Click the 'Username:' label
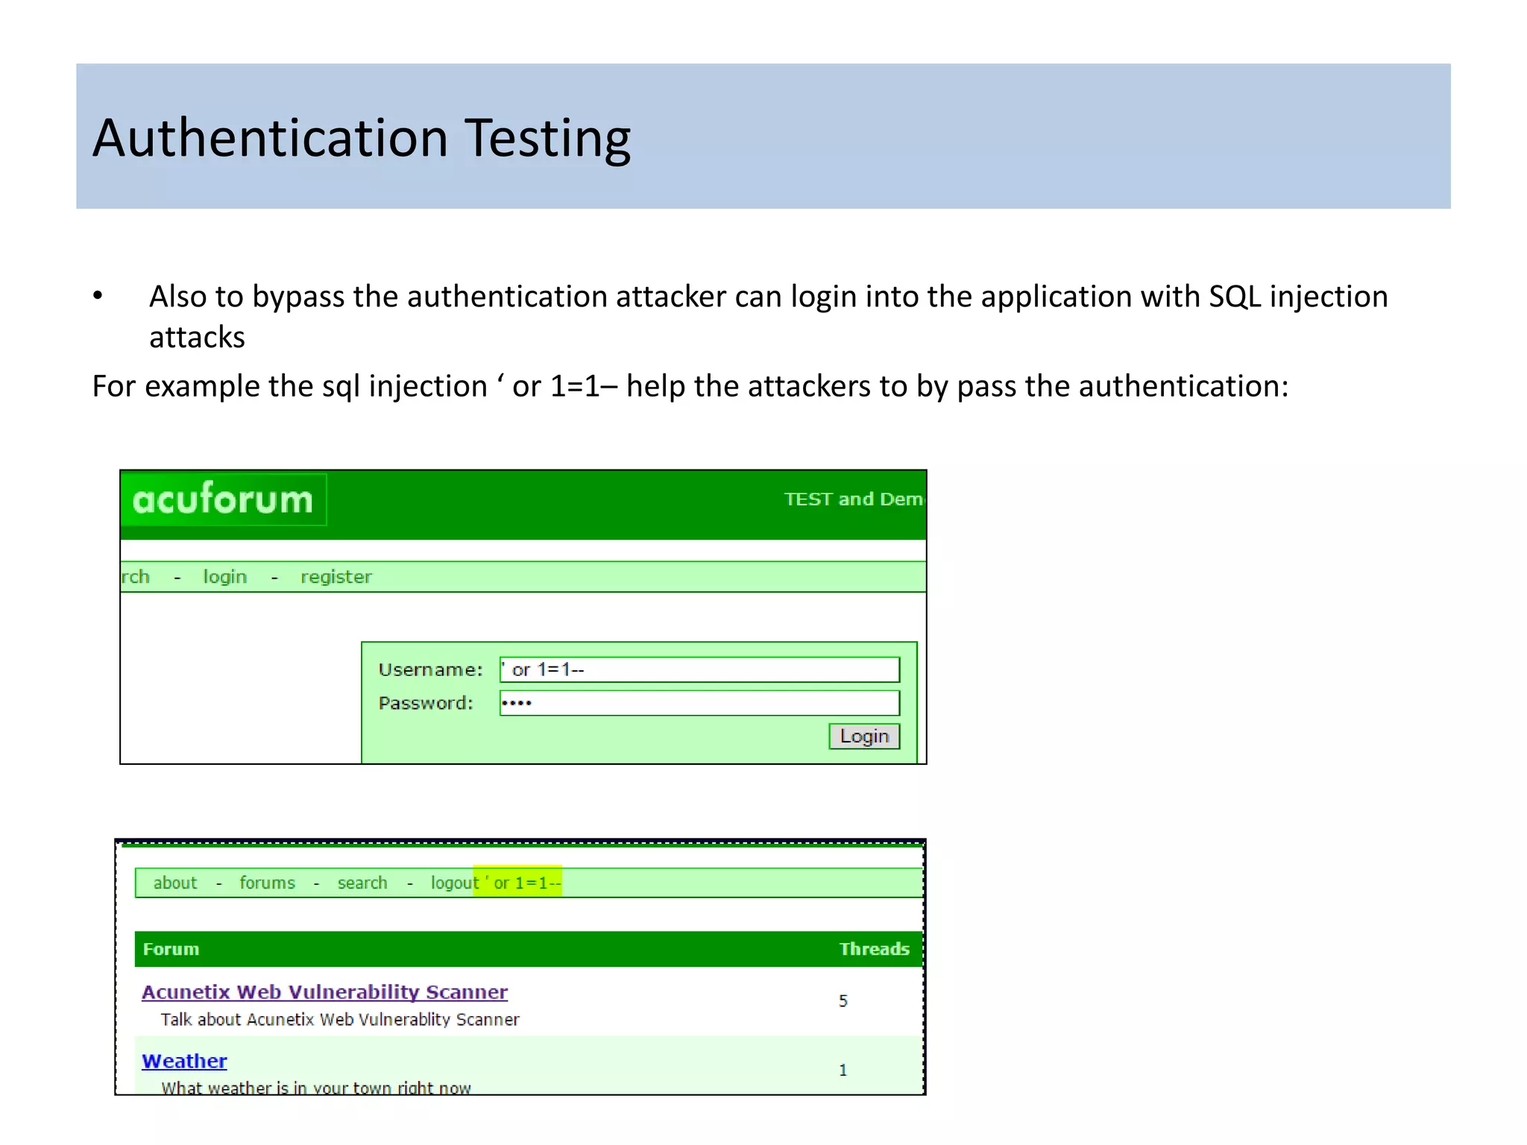This screenshot has height=1145, width=1527. pos(431,669)
